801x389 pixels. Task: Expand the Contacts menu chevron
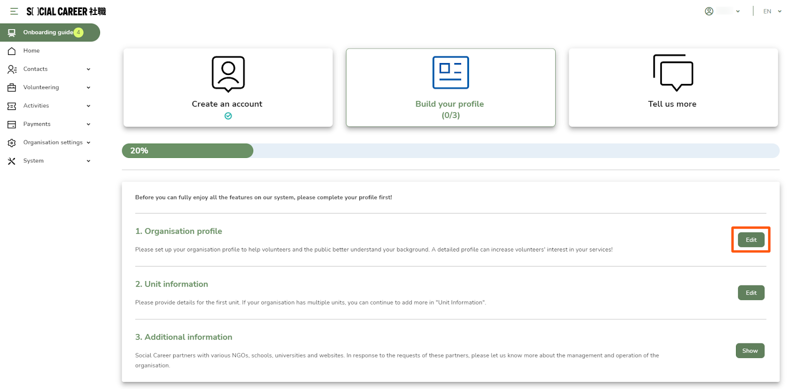(x=89, y=69)
